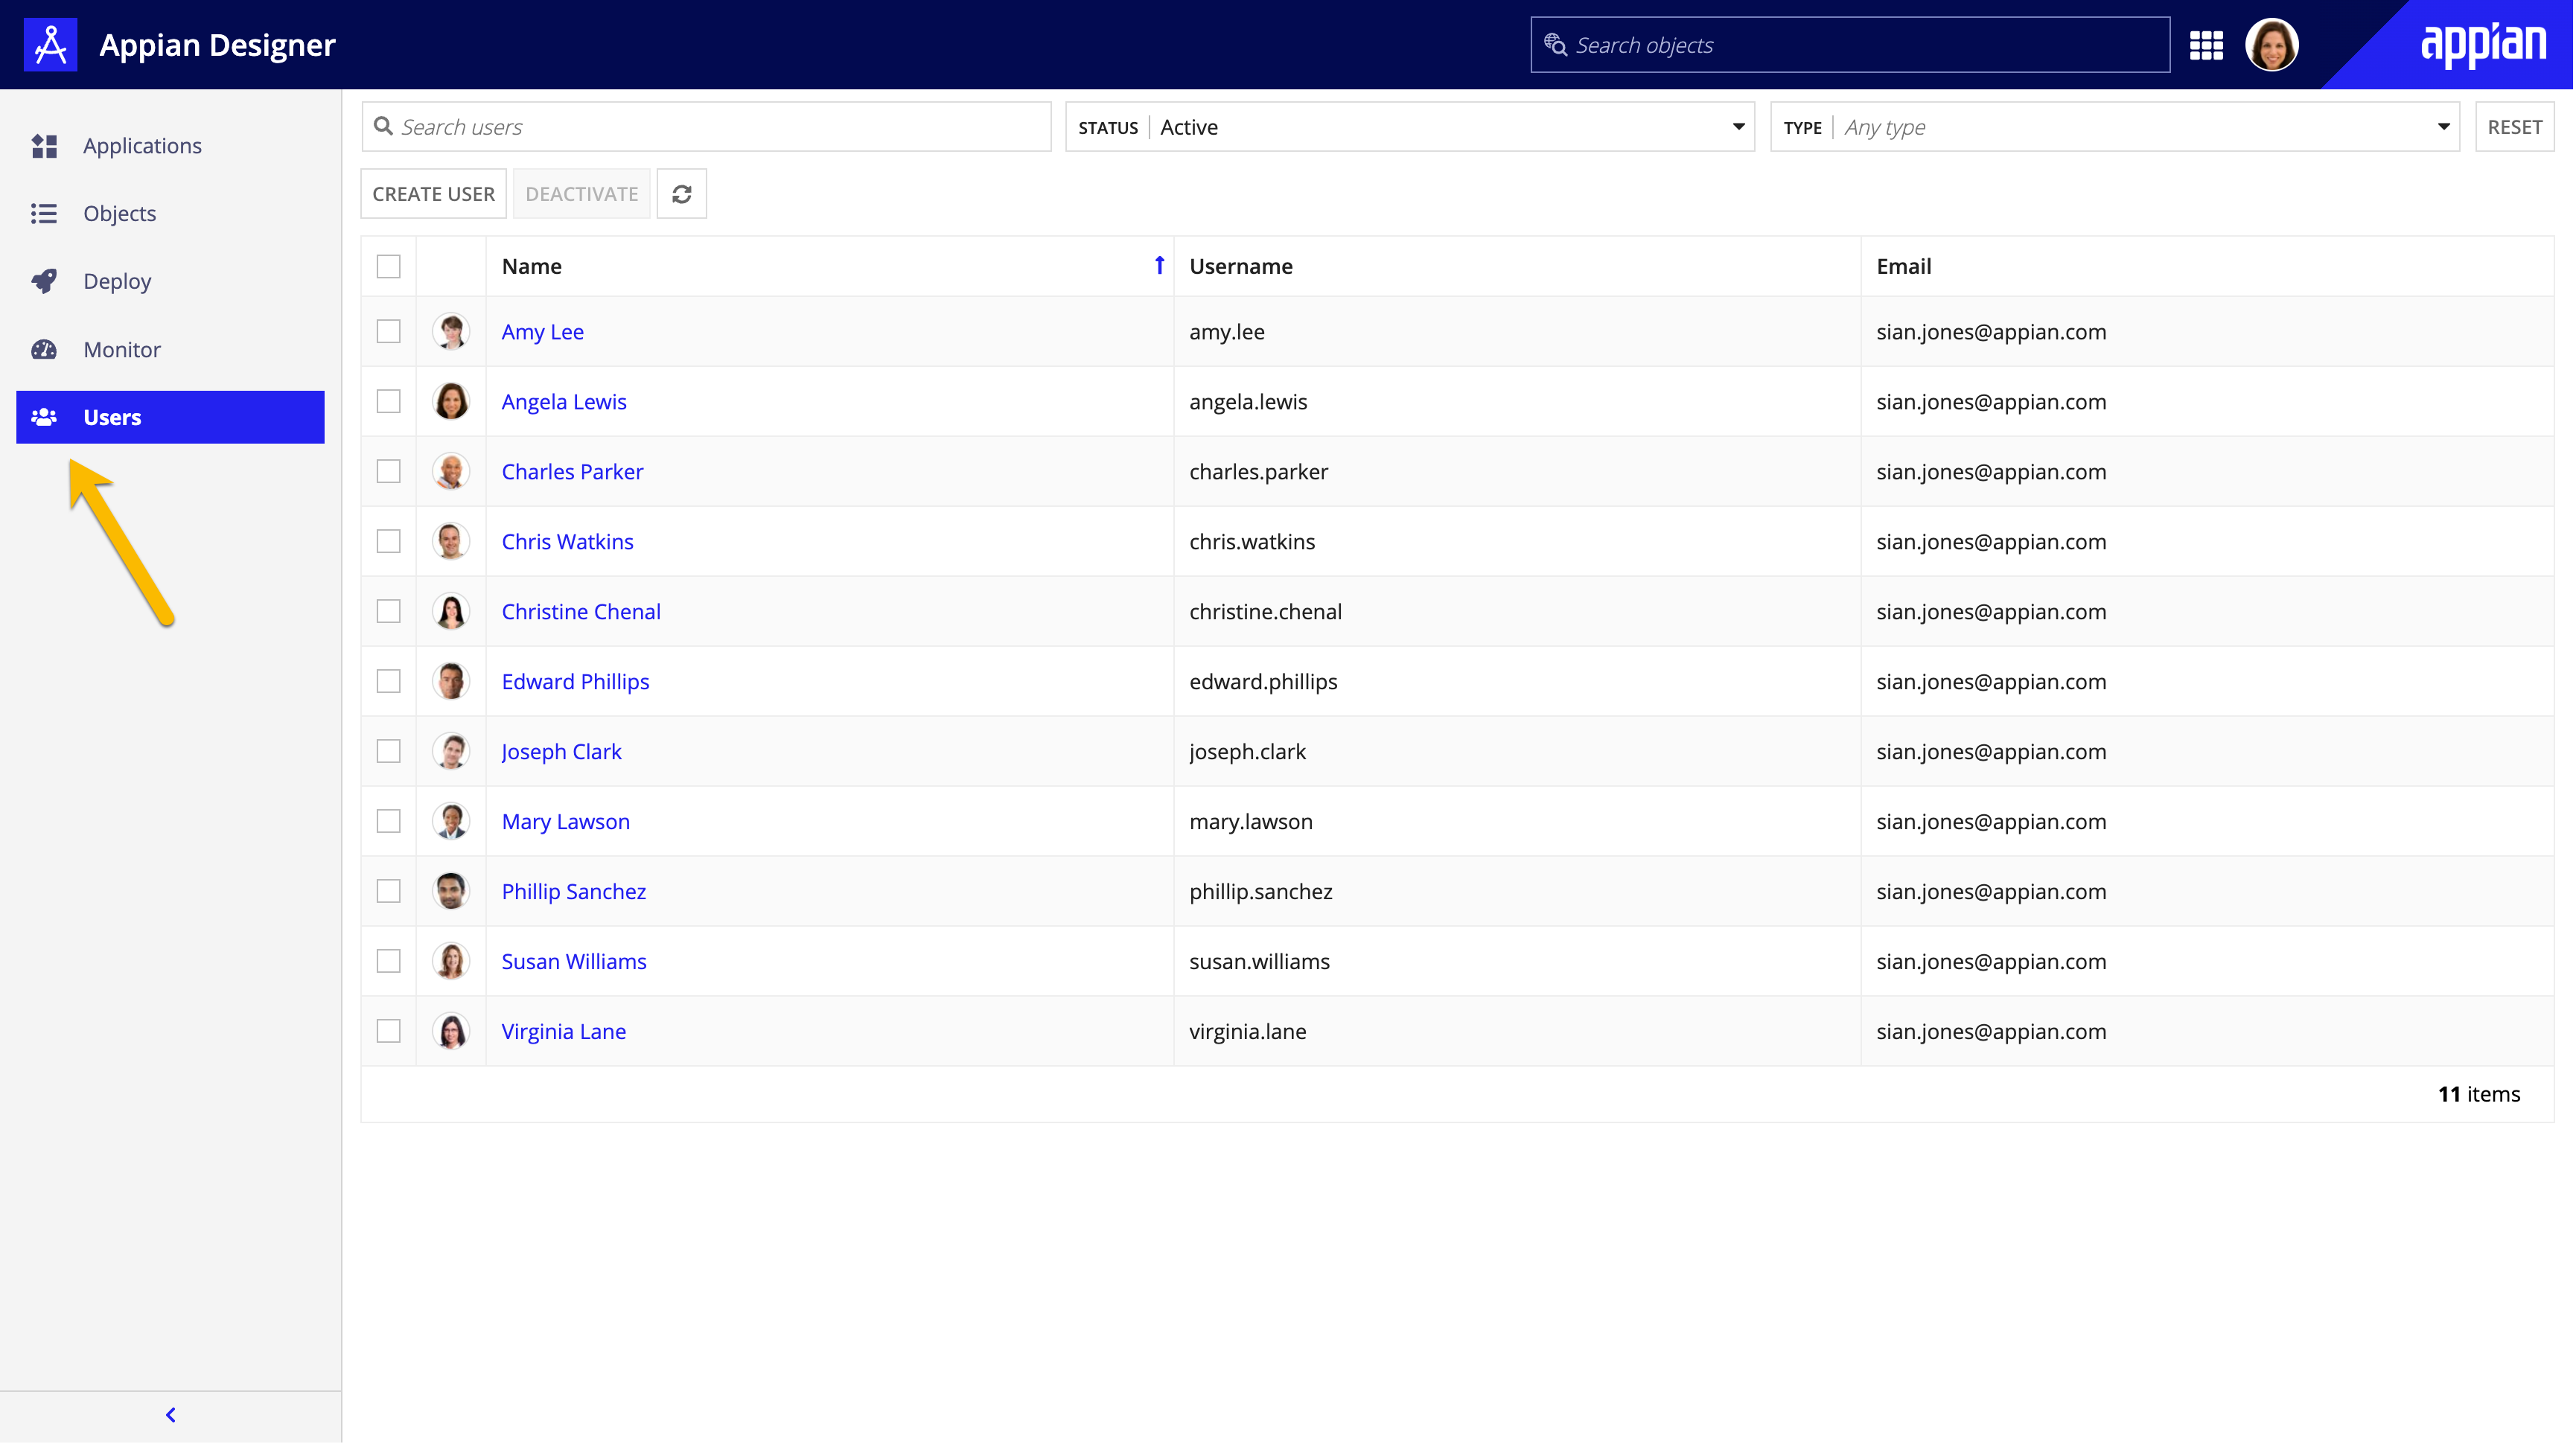Select the Joseph Clark row checkbox
The image size is (2576, 1444).
click(x=389, y=751)
